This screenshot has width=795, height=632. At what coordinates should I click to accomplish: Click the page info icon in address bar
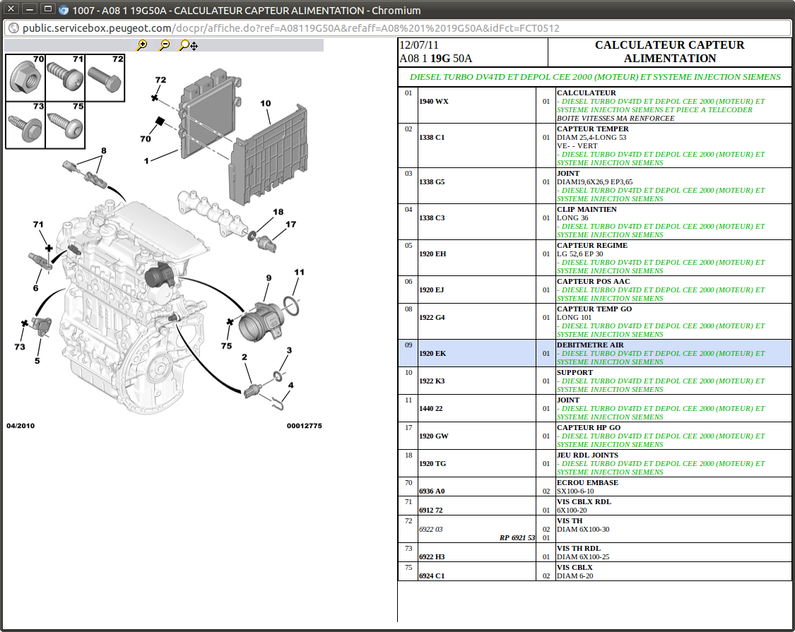pyautogui.click(x=13, y=28)
